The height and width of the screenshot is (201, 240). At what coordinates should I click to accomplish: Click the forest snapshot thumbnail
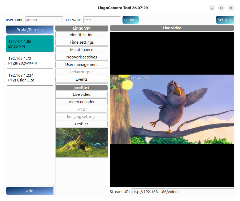(82, 143)
